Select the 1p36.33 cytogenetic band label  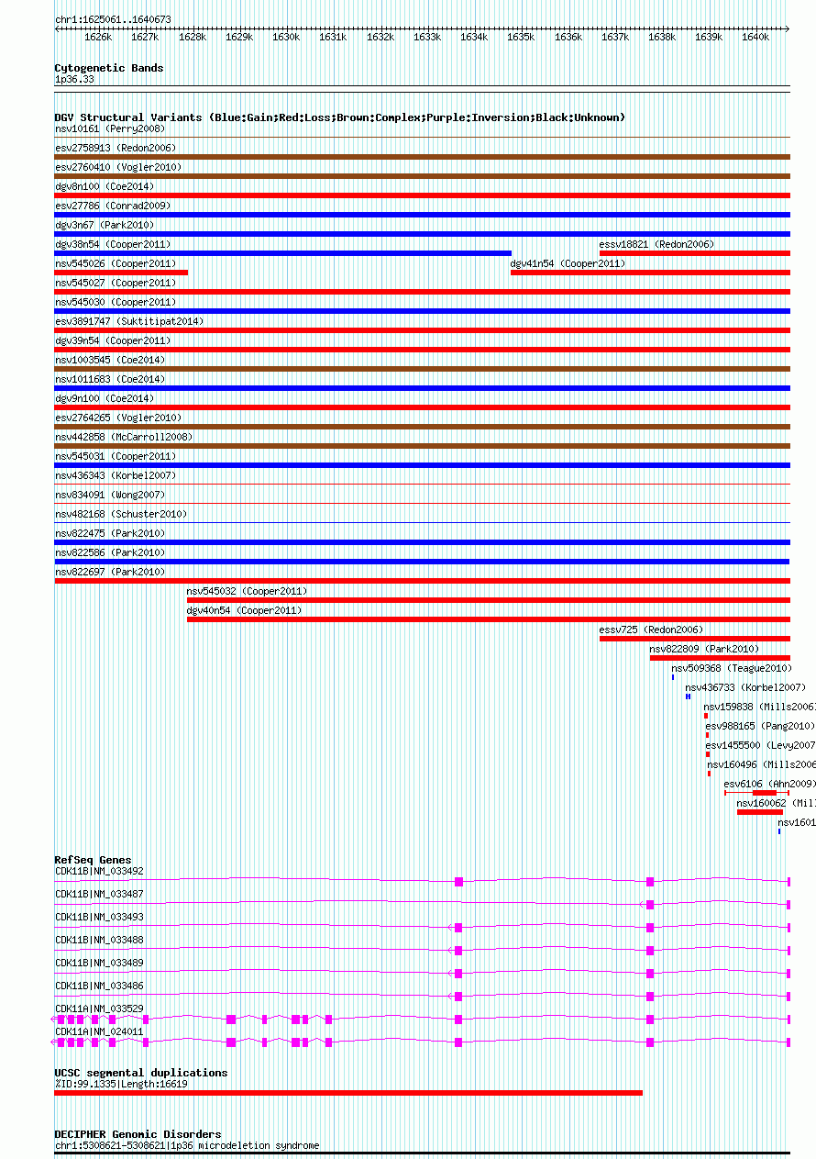tap(74, 80)
